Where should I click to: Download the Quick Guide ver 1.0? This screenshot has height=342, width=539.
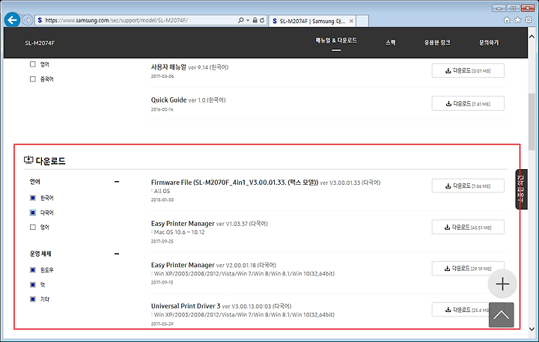468,103
